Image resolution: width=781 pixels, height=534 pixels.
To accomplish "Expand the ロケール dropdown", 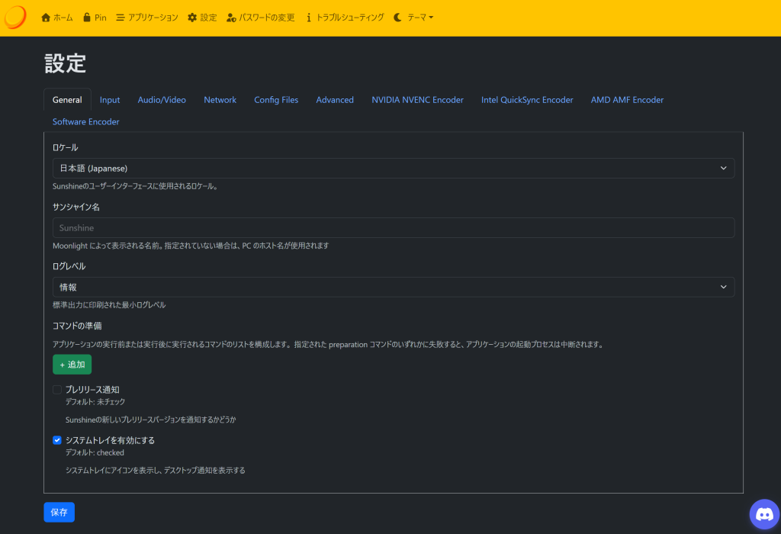I will pyautogui.click(x=394, y=168).
